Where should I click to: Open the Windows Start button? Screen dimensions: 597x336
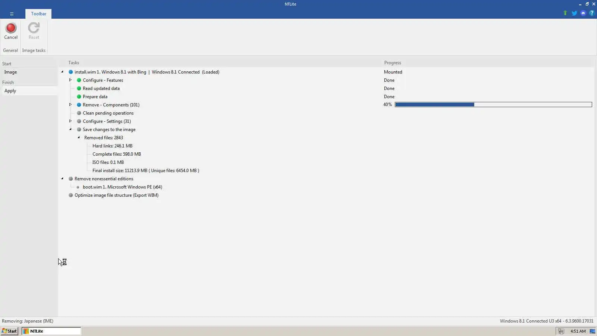[x=9, y=331]
